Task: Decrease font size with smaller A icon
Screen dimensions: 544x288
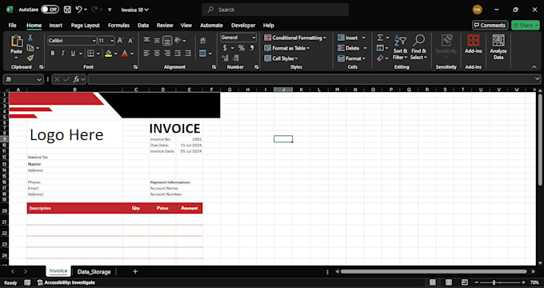Action: (x=130, y=41)
